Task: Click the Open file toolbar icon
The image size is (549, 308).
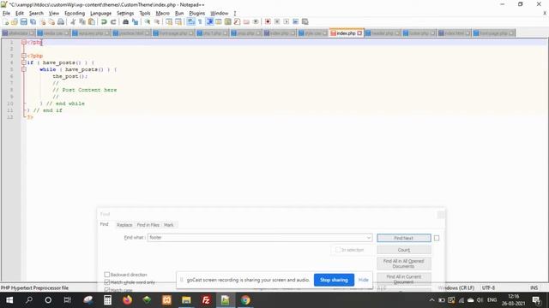Action: coord(15,22)
